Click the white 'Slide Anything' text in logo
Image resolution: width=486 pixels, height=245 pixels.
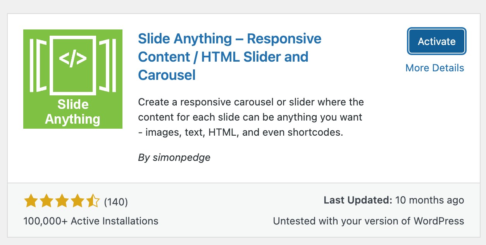click(73, 112)
